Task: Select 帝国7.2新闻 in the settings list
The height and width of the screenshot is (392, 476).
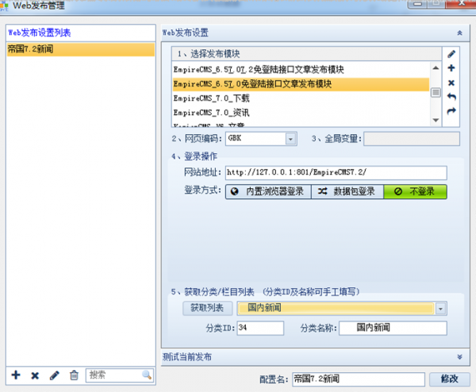Action: pyautogui.click(x=79, y=49)
